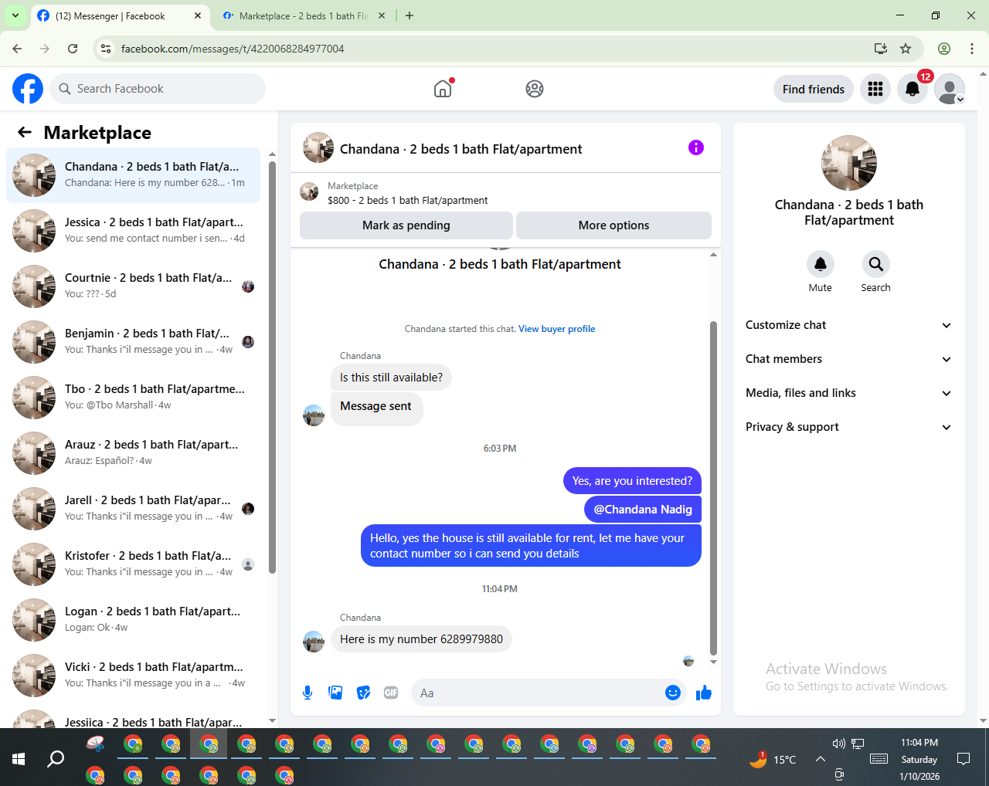Click the back arrow beside Marketplace

click(x=25, y=132)
